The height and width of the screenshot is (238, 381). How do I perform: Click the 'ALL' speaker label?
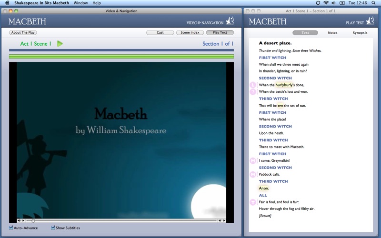pos(263,195)
